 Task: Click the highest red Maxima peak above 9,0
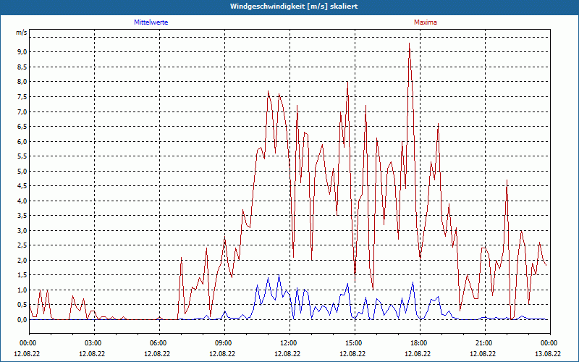point(409,43)
